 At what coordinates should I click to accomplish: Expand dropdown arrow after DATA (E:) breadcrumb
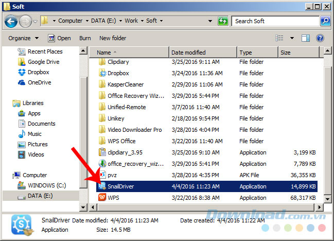[x=120, y=21]
